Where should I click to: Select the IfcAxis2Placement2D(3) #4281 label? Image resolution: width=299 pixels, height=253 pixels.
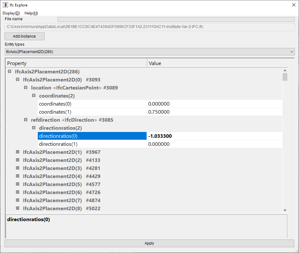click(x=62, y=168)
